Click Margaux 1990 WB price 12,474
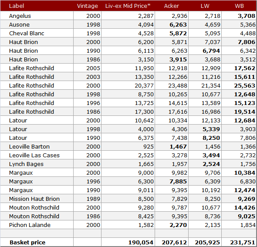The height and width of the screenshot is (247, 257). coord(244,190)
